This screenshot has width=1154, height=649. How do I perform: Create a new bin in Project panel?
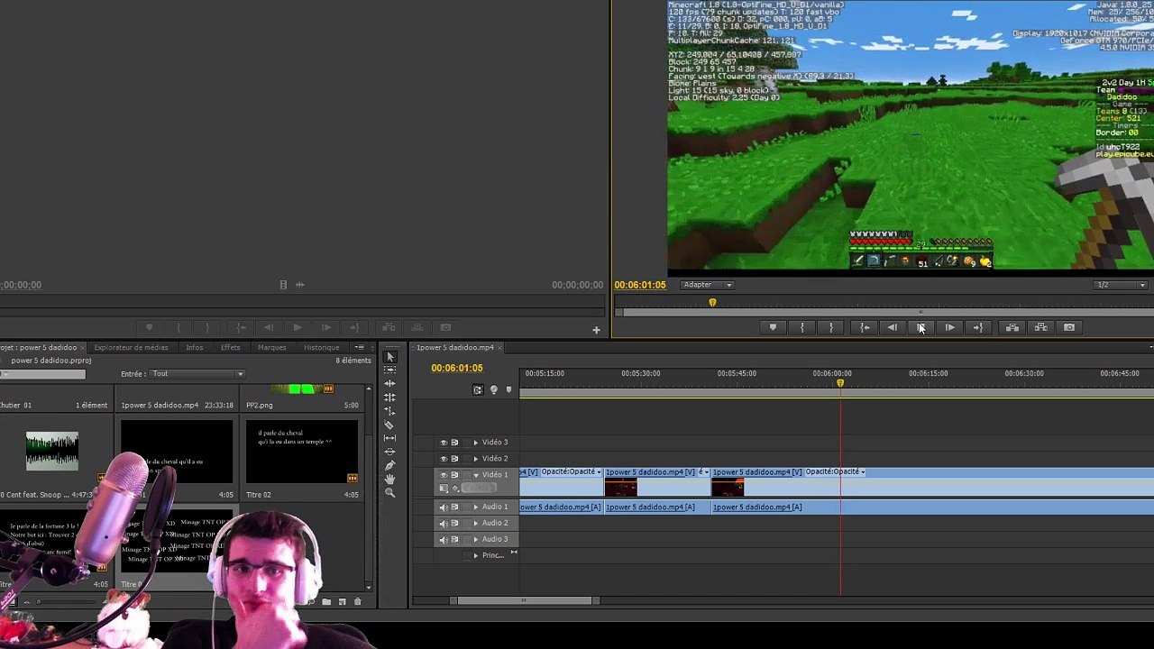point(326,601)
